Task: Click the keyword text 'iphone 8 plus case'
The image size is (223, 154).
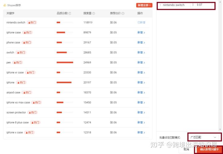Action: 17,122
